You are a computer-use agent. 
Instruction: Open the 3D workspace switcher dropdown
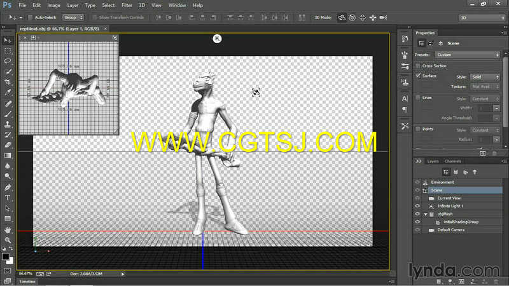coord(482,18)
